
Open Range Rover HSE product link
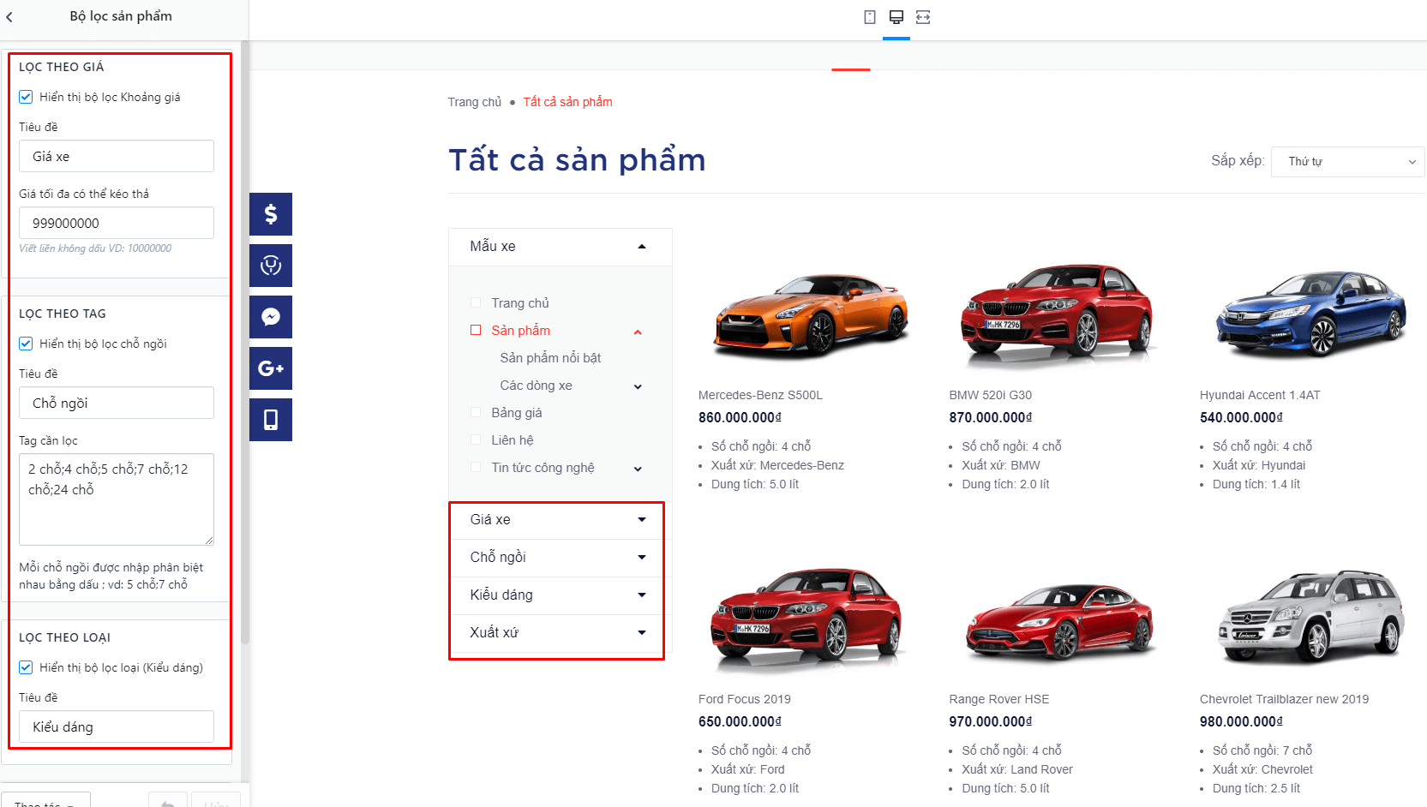pos(998,699)
